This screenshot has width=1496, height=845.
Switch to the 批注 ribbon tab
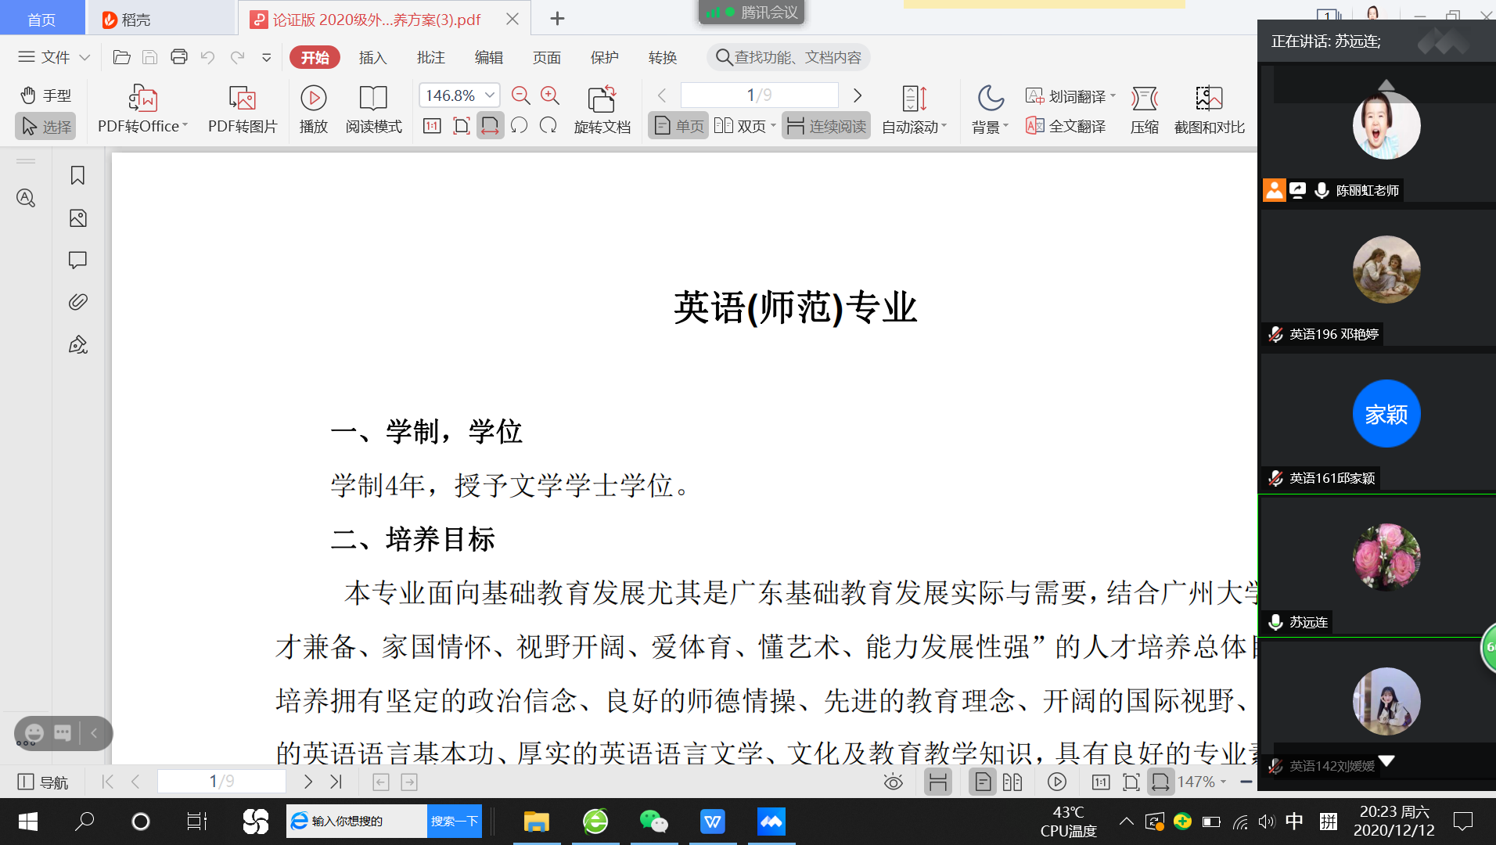430,57
